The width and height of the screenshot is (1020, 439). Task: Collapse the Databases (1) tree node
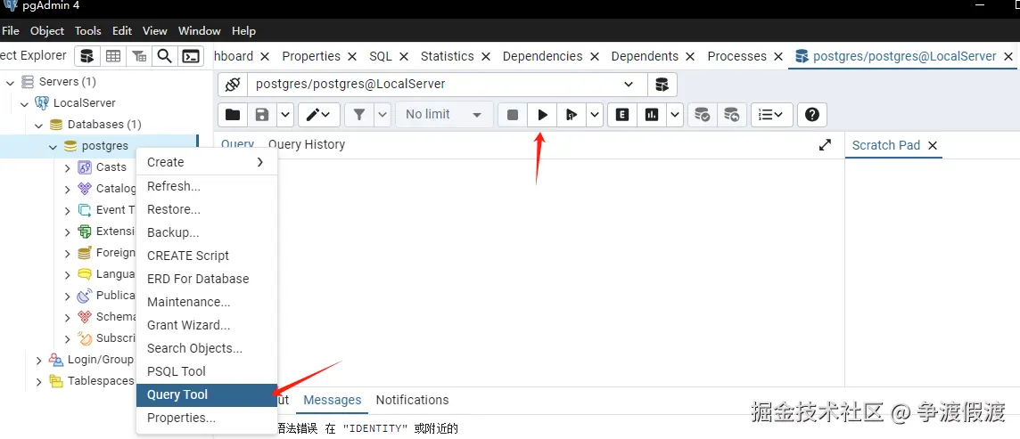(39, 125)
